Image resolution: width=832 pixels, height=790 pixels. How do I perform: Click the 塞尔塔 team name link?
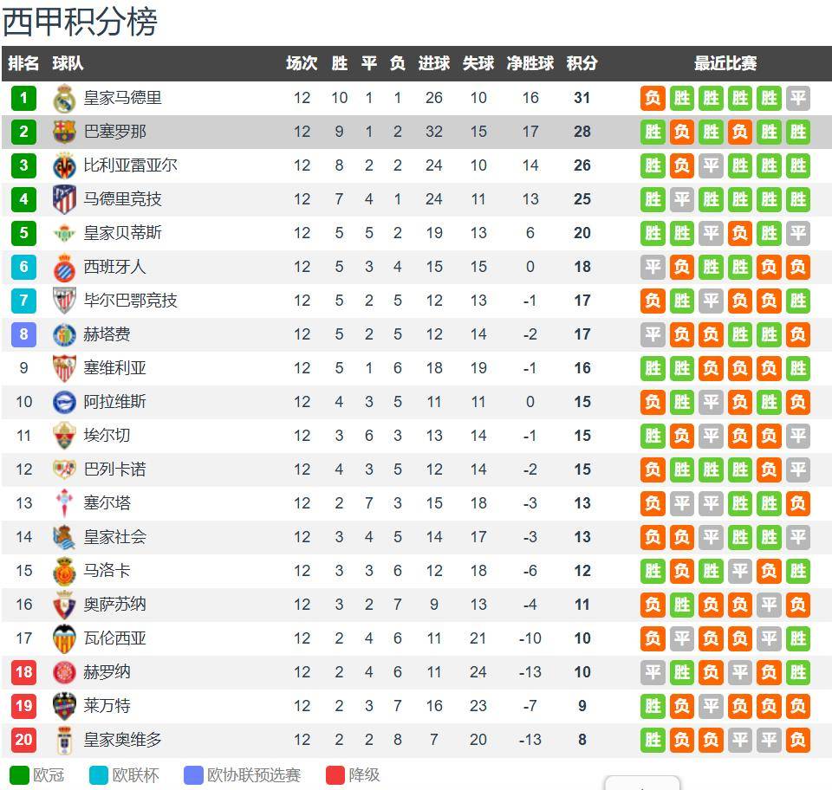pyautogui.click(x=107, y=503)
